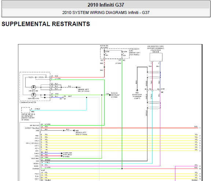The image size is (223, 181).
Task: Click the "FUSE BLOCK" label
Action: [134, 49]
